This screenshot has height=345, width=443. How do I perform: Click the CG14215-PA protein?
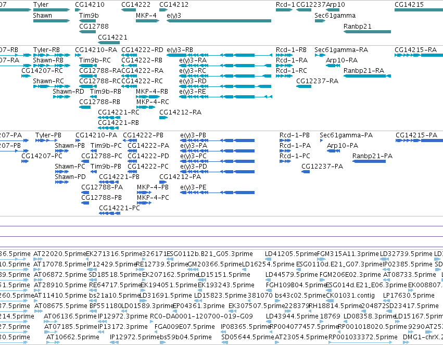419,140
